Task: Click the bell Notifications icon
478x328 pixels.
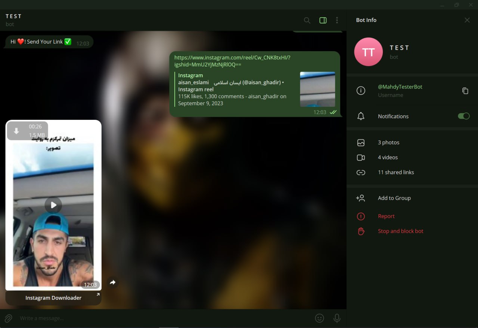Action: [361, 116]
